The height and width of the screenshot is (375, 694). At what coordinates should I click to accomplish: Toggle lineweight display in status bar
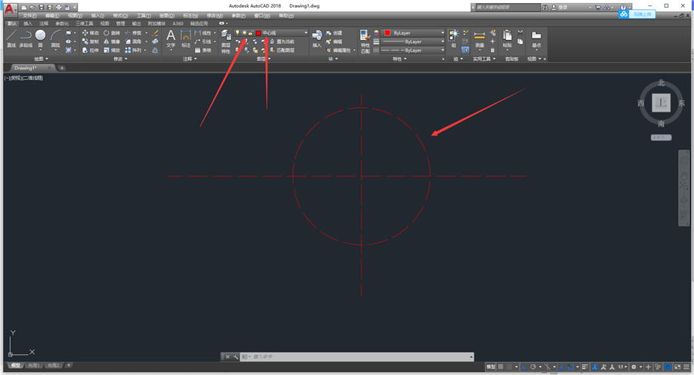[x=585, y=367]
